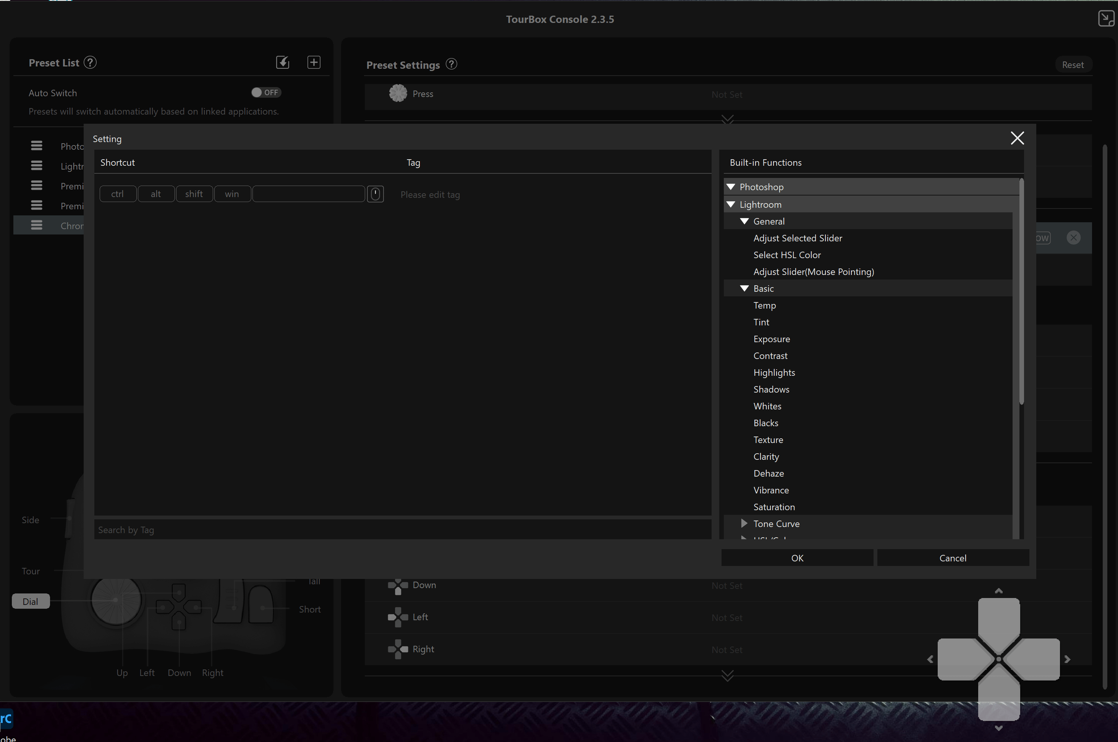Choose the Whites function
The height and width of the screenshot is (742, 1118).
(x=767, y=406)
